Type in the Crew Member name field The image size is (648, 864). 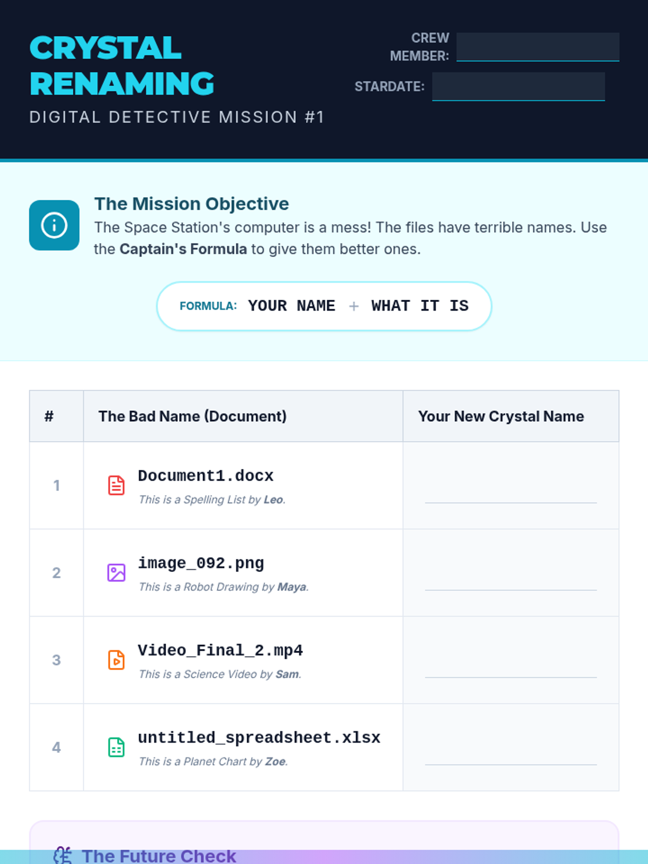click(x=537, y=47)
